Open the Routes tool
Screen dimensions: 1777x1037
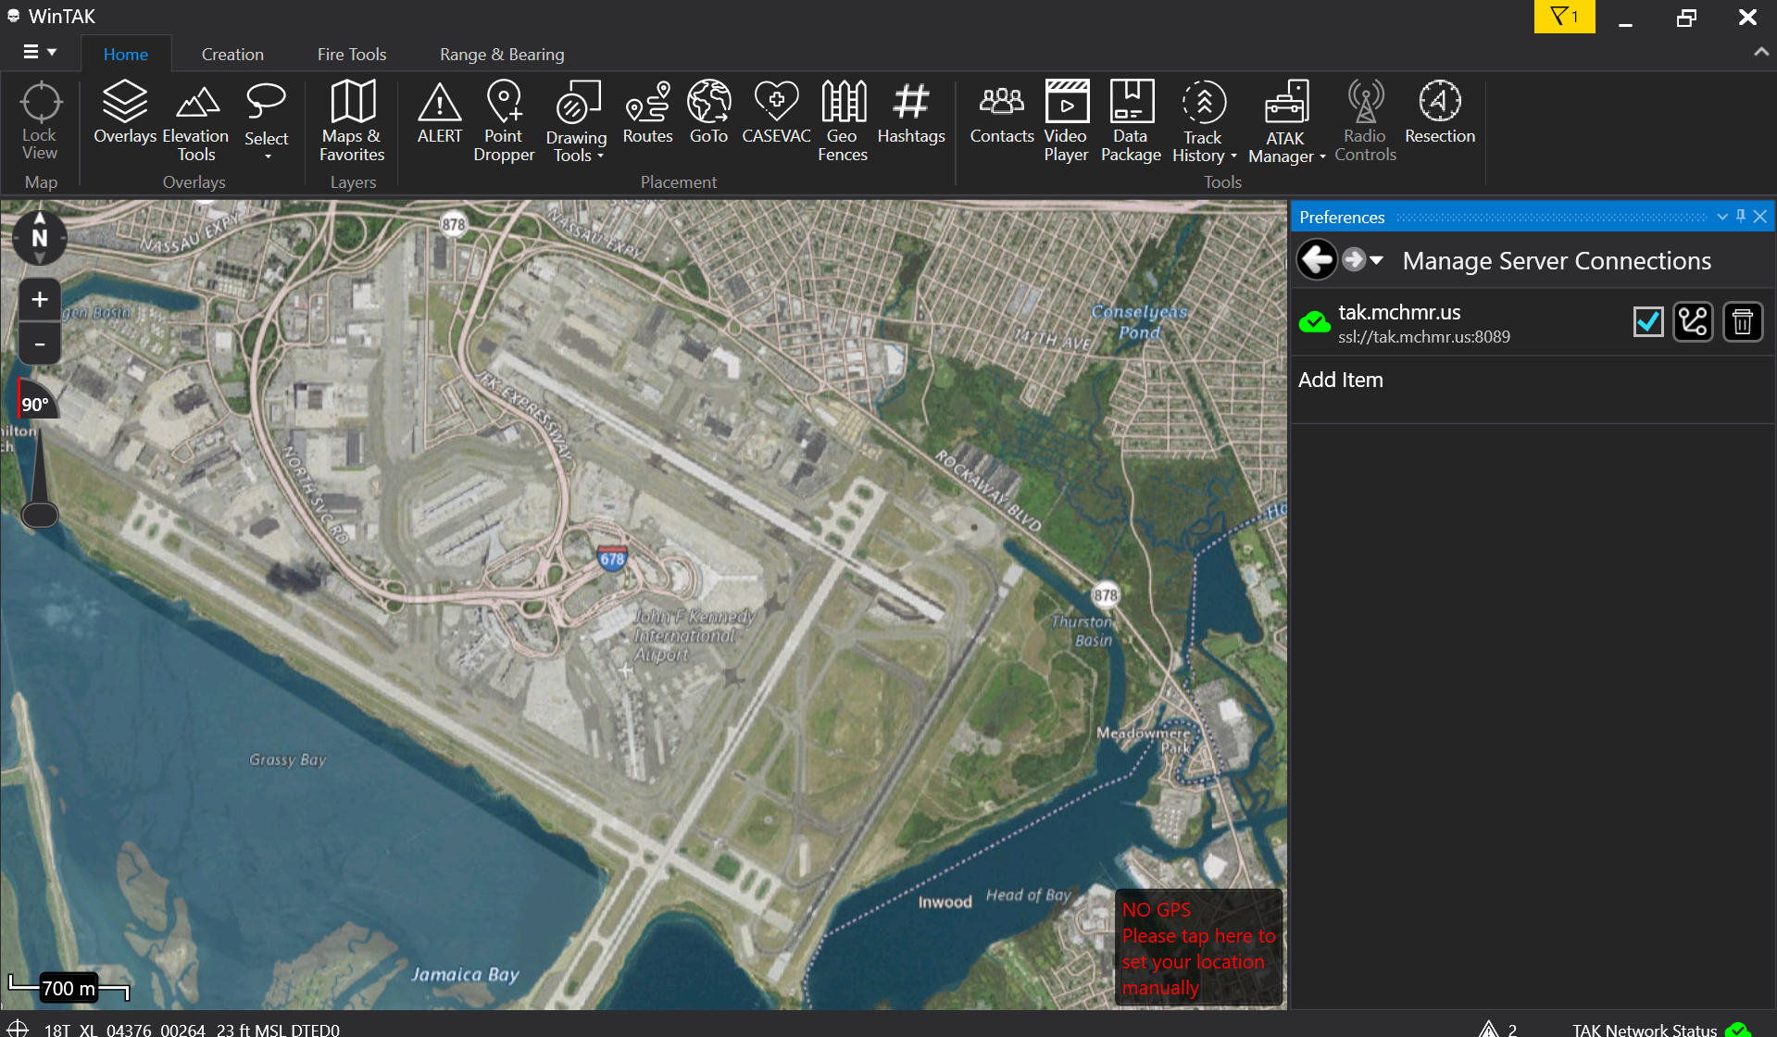pos(647,113)
